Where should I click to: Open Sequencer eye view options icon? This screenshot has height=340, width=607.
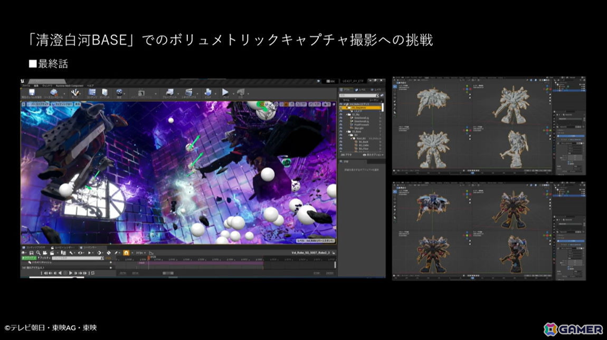[80, 252]
